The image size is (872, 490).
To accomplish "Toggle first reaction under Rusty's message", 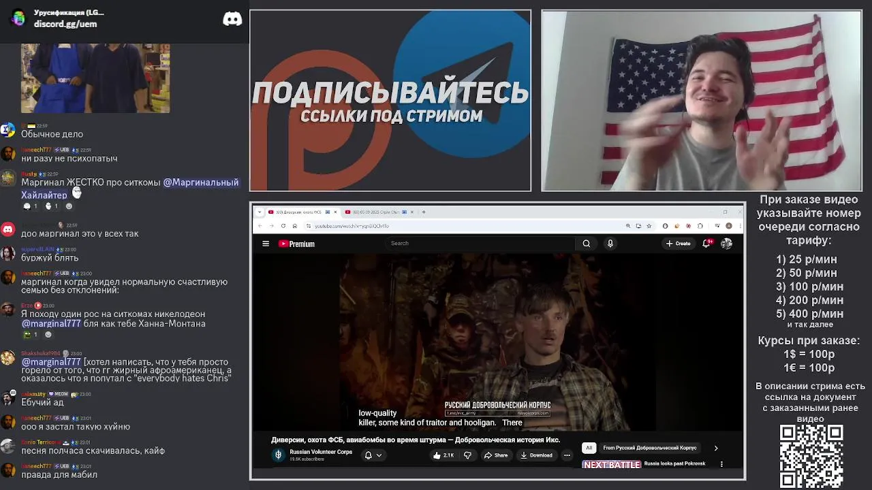I will [x=31, y=206].
